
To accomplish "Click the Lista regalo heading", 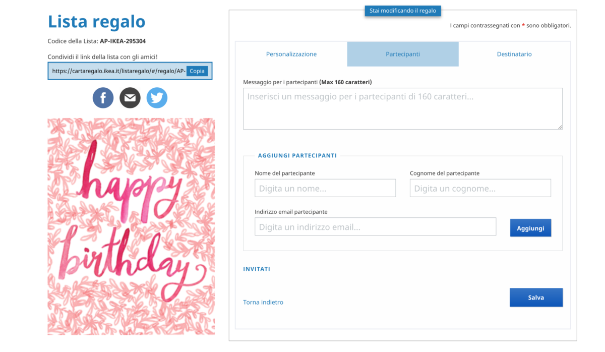I will (x=96, y=22).
